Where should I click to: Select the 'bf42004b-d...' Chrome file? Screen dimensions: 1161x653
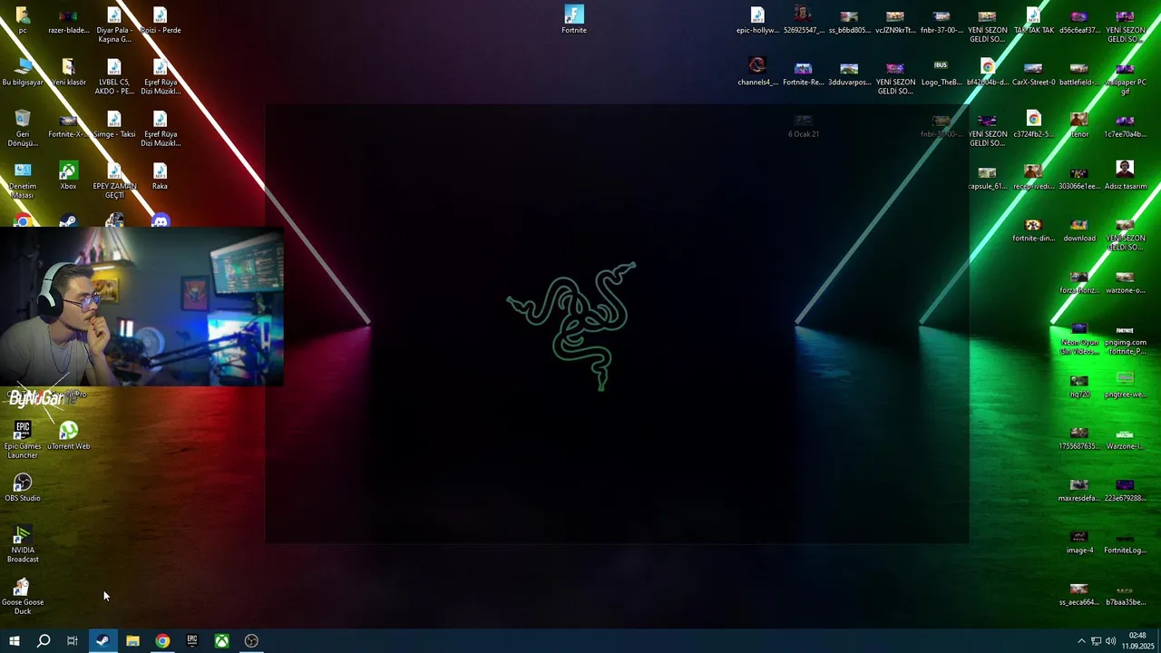[x=987, y=73]
